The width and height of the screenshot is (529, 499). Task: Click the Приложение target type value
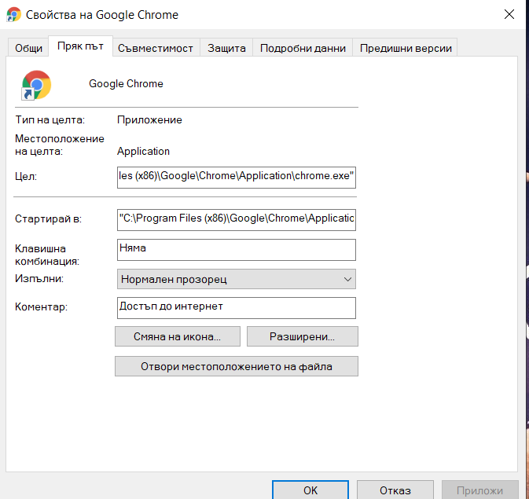[x=149, y=119]
